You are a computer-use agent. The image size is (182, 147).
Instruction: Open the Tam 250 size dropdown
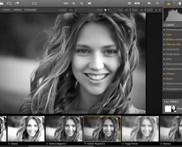[130, 10]
